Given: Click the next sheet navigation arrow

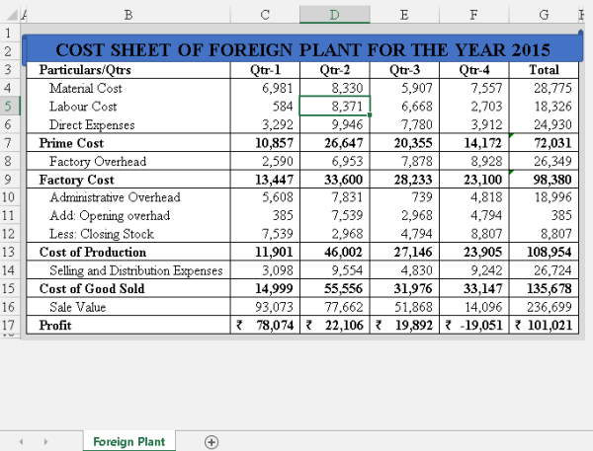Looking at the screenshot, I should [x=44, y=442].
